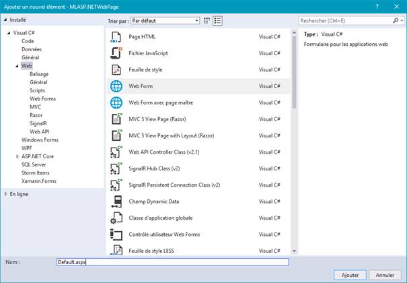The width and height of the screenshot is (407, 283).
Task: Select the Storm Items category
Action: pos(35,172)
